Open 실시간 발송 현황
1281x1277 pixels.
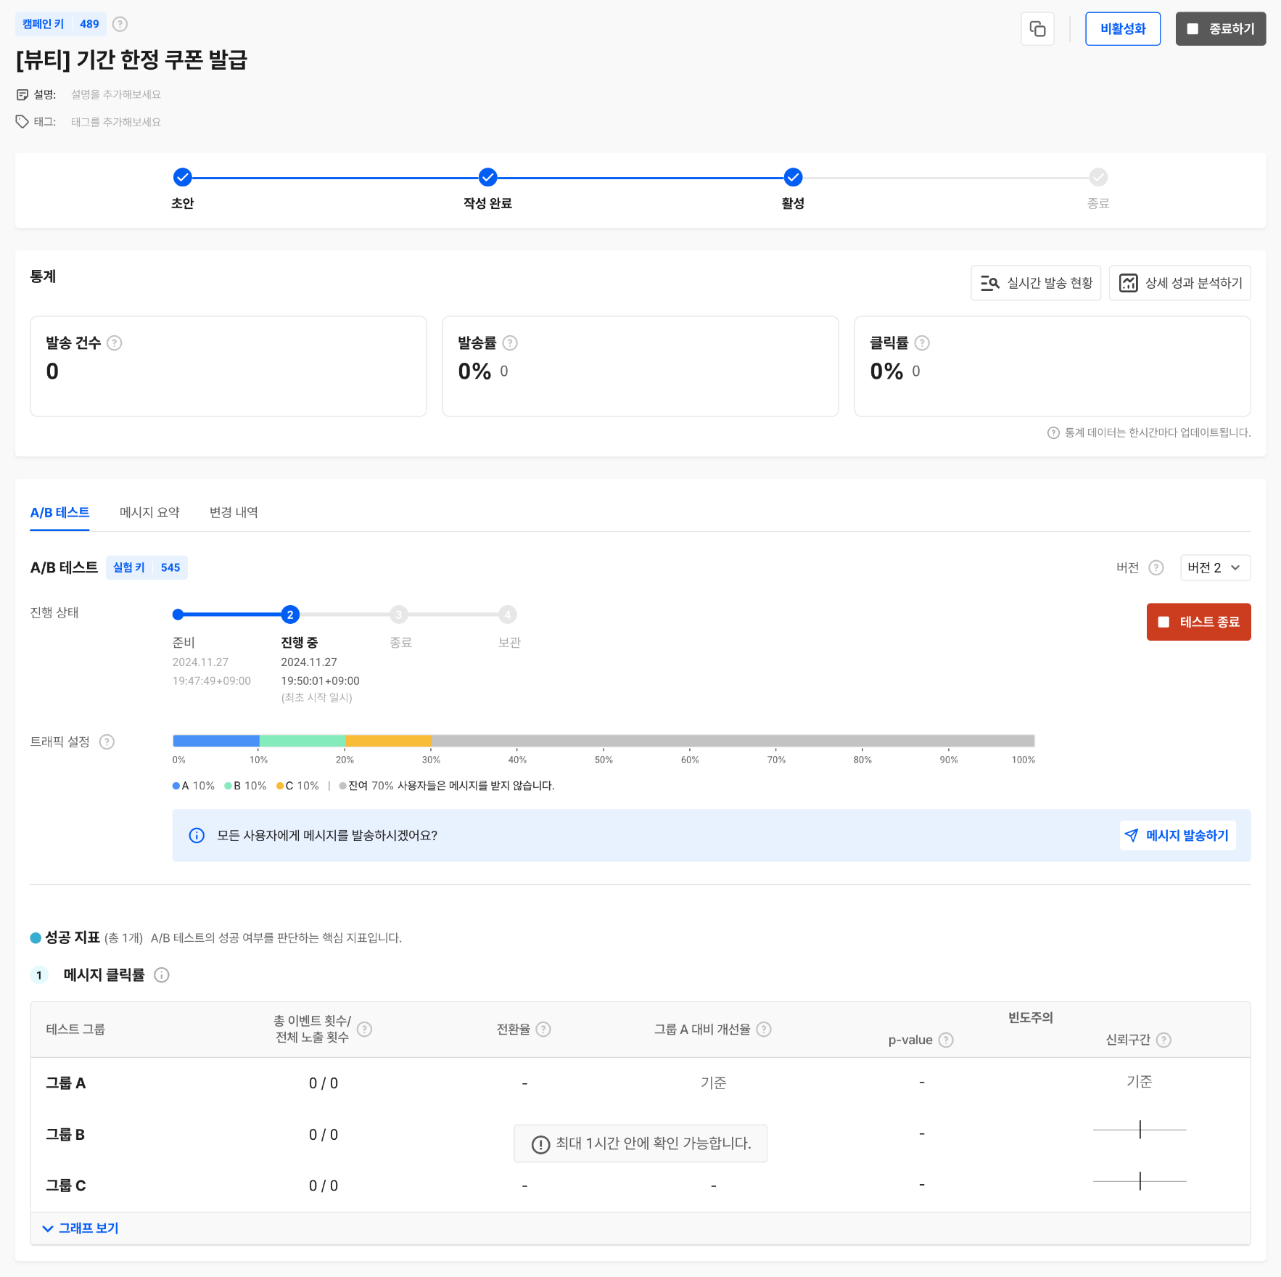point(1036,283)
